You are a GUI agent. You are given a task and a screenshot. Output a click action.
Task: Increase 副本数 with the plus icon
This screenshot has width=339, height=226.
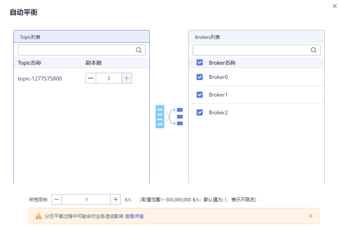(x=127, y=78)
